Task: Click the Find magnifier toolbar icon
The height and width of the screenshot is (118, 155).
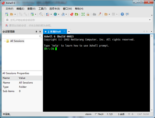Action: [41, 14]
